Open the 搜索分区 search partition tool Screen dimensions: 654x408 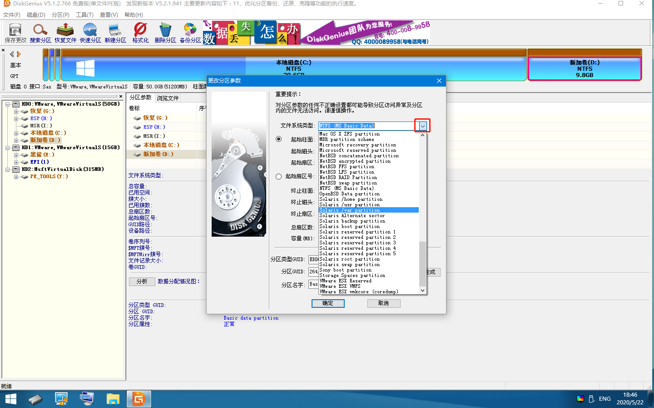[40, 33]
